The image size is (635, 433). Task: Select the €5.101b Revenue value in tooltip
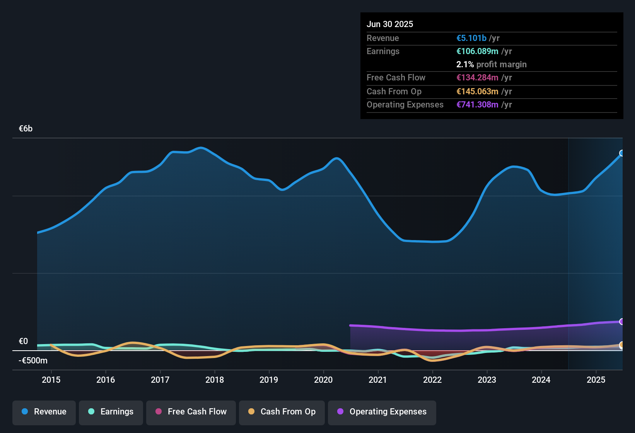[471, 38]
